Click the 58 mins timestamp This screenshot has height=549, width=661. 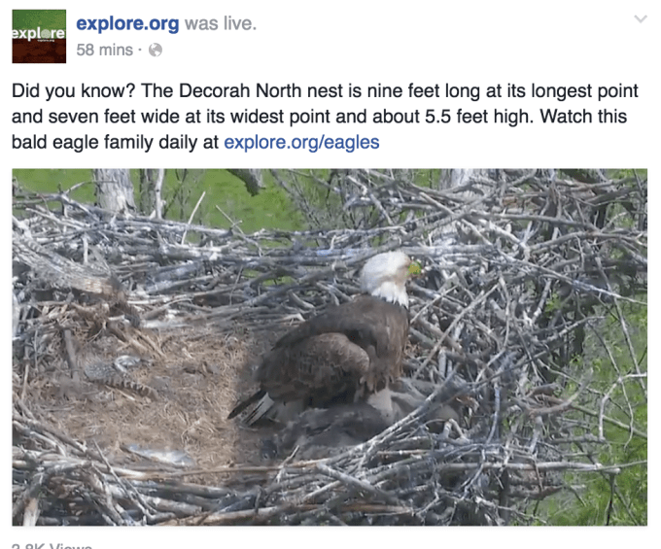105,51
